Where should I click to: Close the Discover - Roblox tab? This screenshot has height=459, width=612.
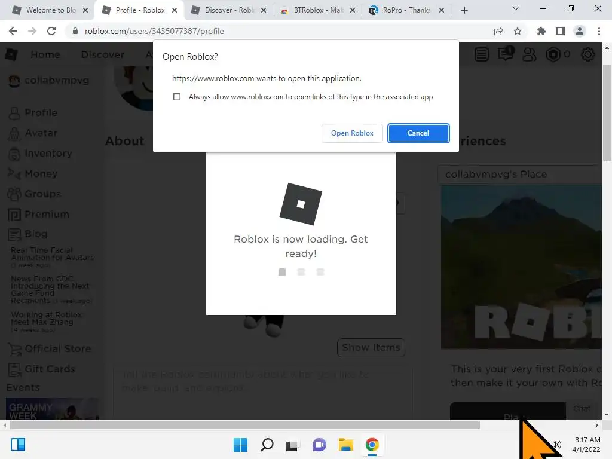[264, 10]
